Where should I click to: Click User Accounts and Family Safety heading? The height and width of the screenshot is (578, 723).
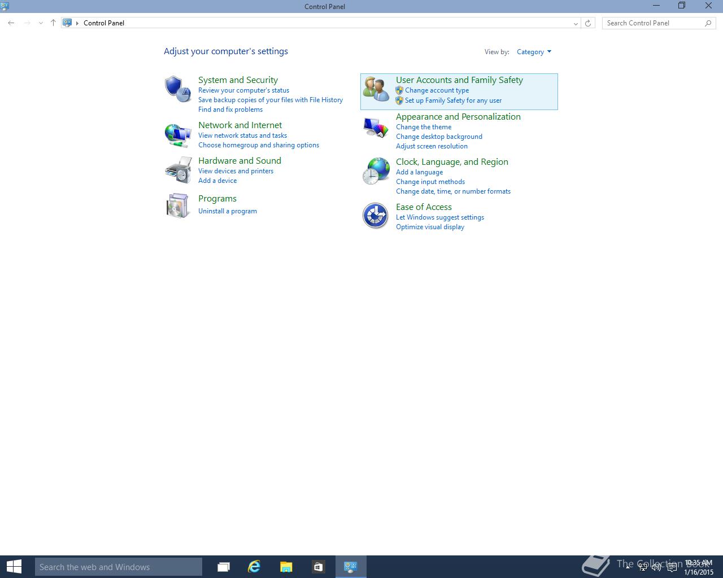coord(459,80)
